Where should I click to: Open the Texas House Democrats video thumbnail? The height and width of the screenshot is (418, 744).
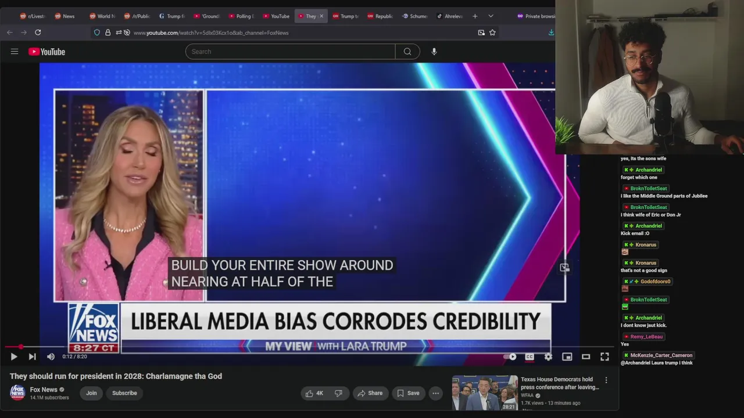click(485, 393)
